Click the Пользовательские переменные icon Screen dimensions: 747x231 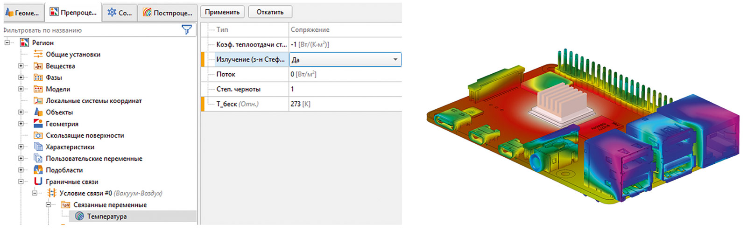click(38, 159)
